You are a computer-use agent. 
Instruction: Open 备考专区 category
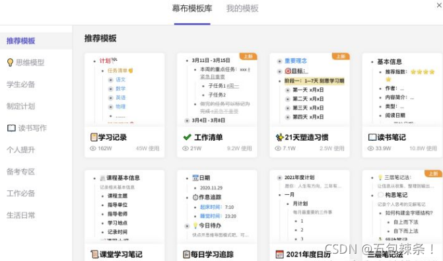pyautogui.click(x=20, y=171)
